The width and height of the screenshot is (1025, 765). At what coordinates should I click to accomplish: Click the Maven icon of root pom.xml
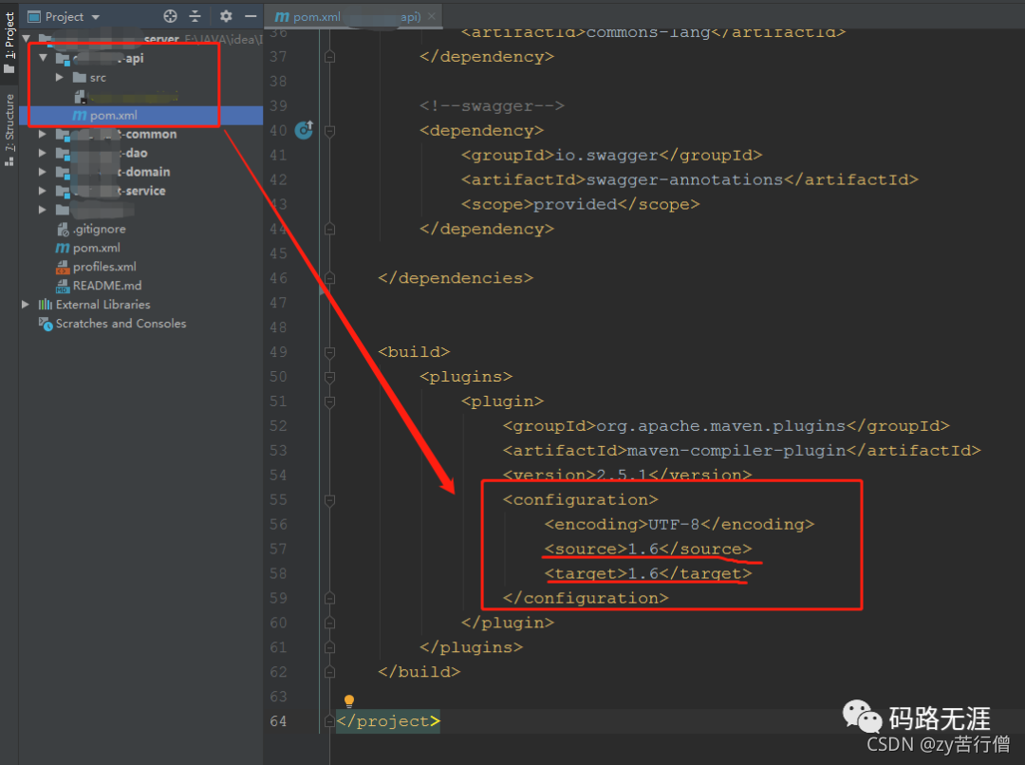pyautogui.click(x=63, y=248)
